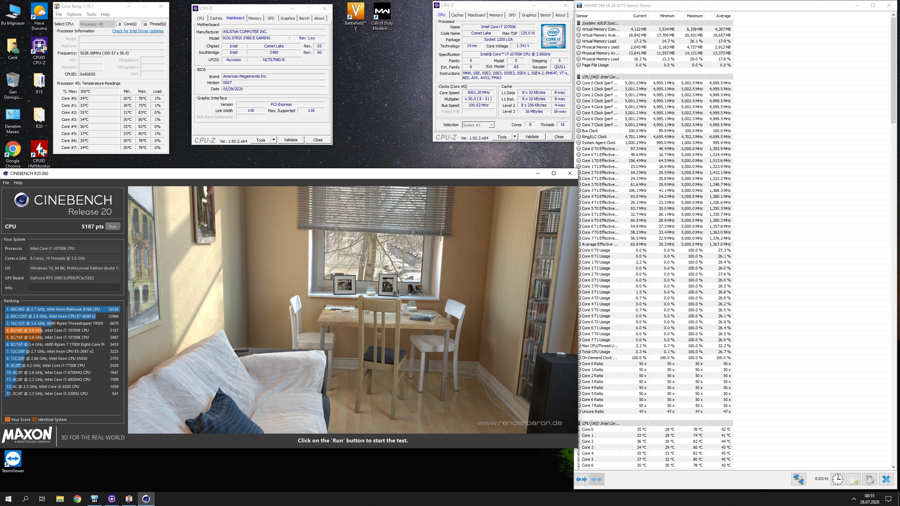Switch to SPD tab in Mainboard CPU-Z window
Image resolution: width=900 pixels, height=506 pixels.
click(x=271, y=18)
